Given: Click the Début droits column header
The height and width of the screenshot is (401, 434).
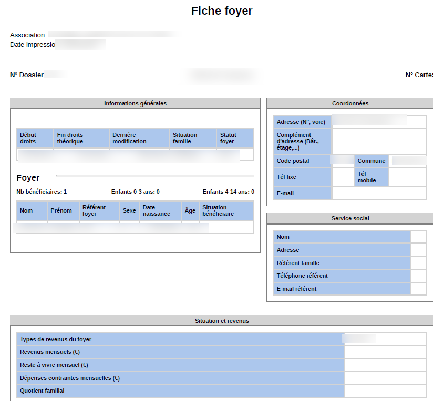Looking at the screenshot, I should tap(35, 138).
